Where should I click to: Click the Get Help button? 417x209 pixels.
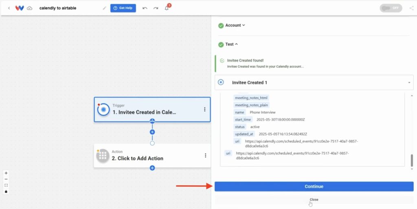pyautogui.click(x=123, y=8)
